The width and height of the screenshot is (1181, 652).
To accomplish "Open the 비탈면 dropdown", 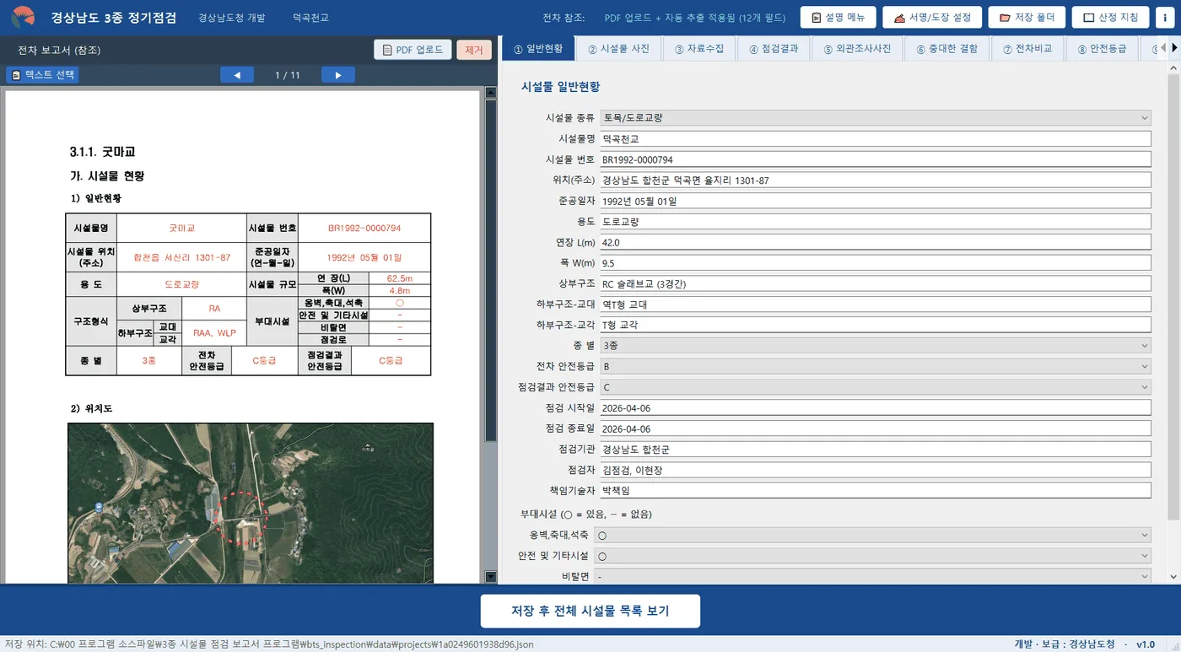I will coord(872,577).
